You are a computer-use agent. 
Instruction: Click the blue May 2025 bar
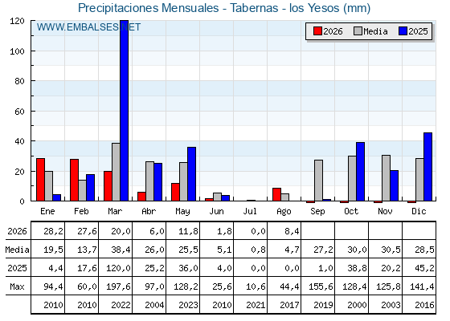coord(192,174)
